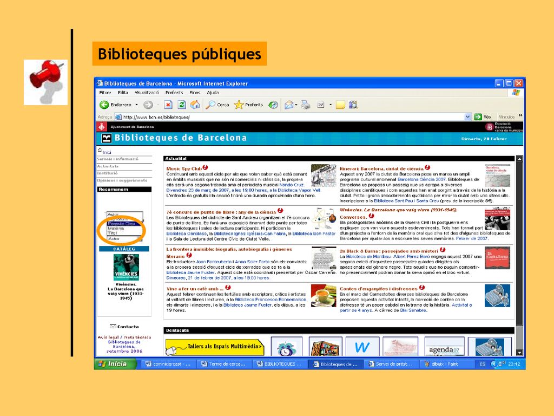554x416 pixels.
Task: Click the Vivències book cover thumbnail
Action: point(126,268)
